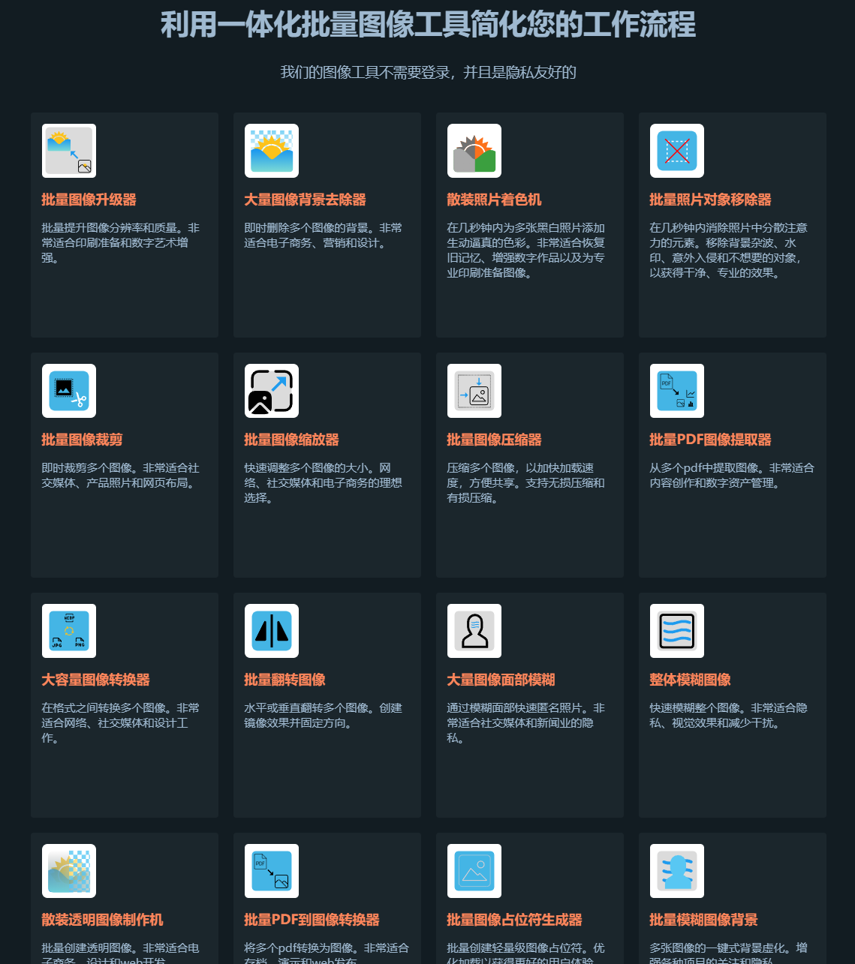
Task: Click the 批量翻转图像 mirror icon
Action: (x=272, y=631)
